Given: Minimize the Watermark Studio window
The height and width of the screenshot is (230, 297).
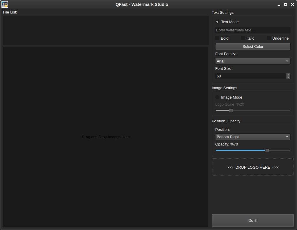Looking at the screenshot, I should pyautogui.click(x=279, y=5).
